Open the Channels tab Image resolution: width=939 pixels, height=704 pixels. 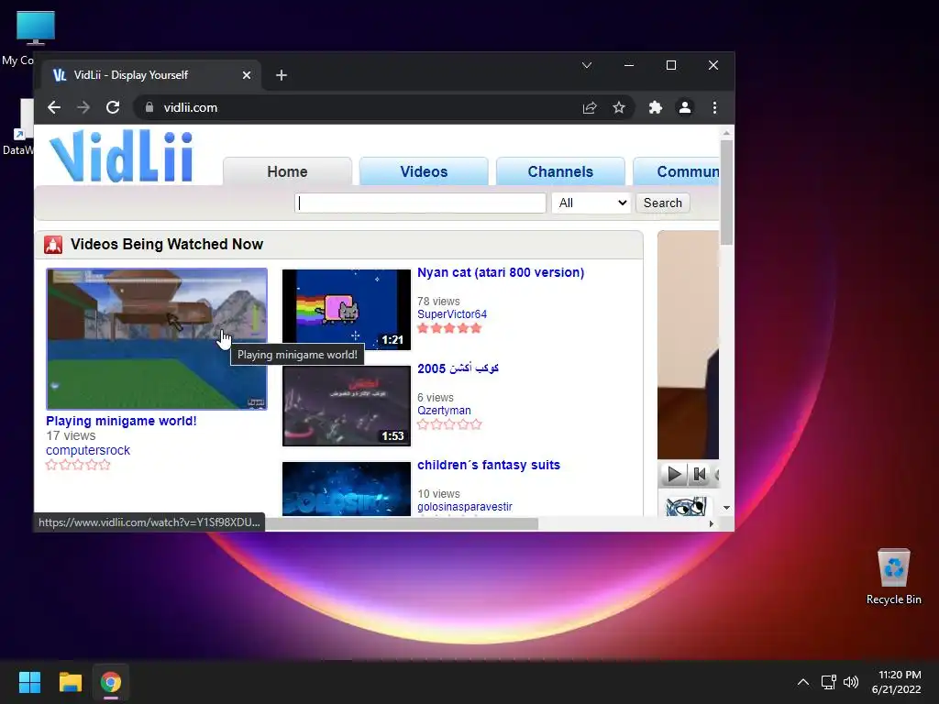[560, 171]
